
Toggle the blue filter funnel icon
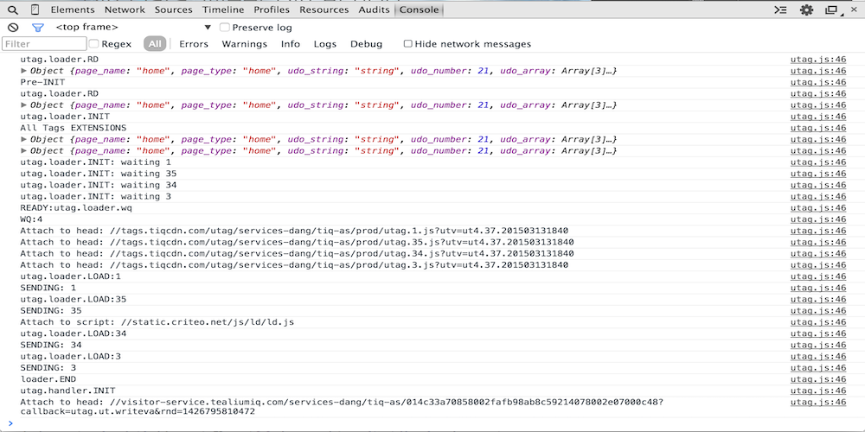(x=37, y=28)
